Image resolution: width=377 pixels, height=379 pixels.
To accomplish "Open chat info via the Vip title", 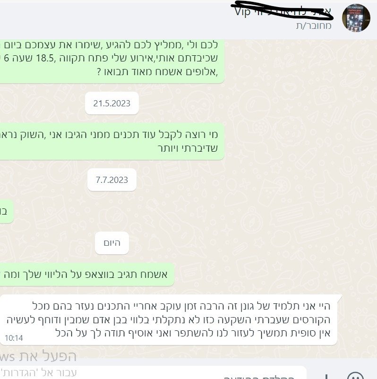I will click(242, 12).
